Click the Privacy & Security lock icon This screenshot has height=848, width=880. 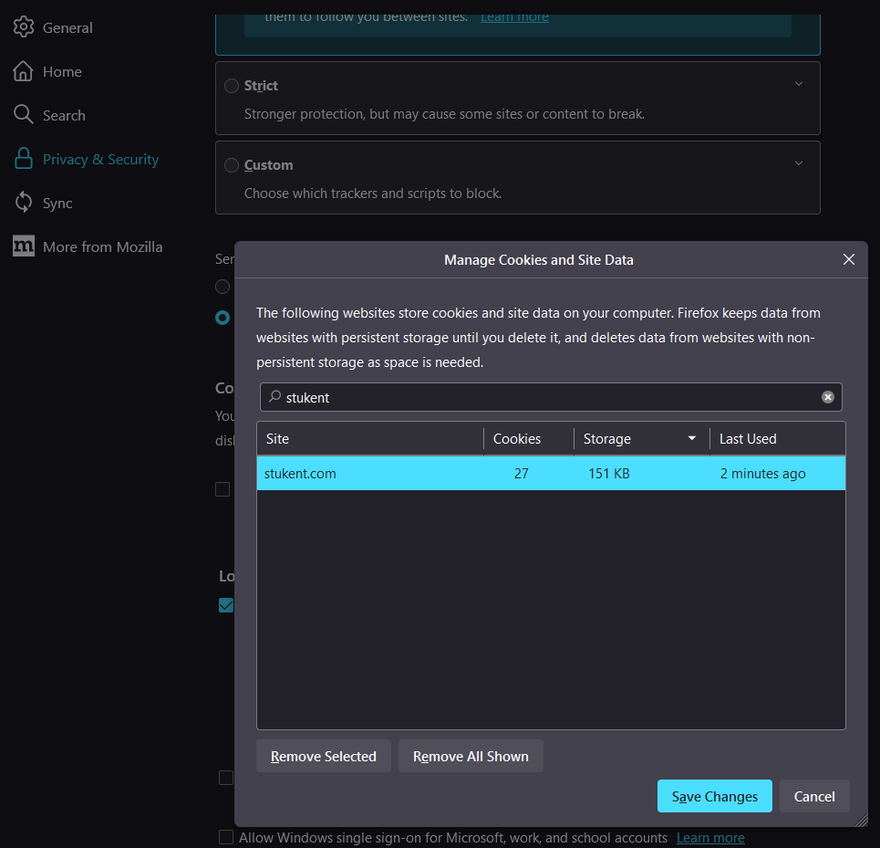[23, 159]
